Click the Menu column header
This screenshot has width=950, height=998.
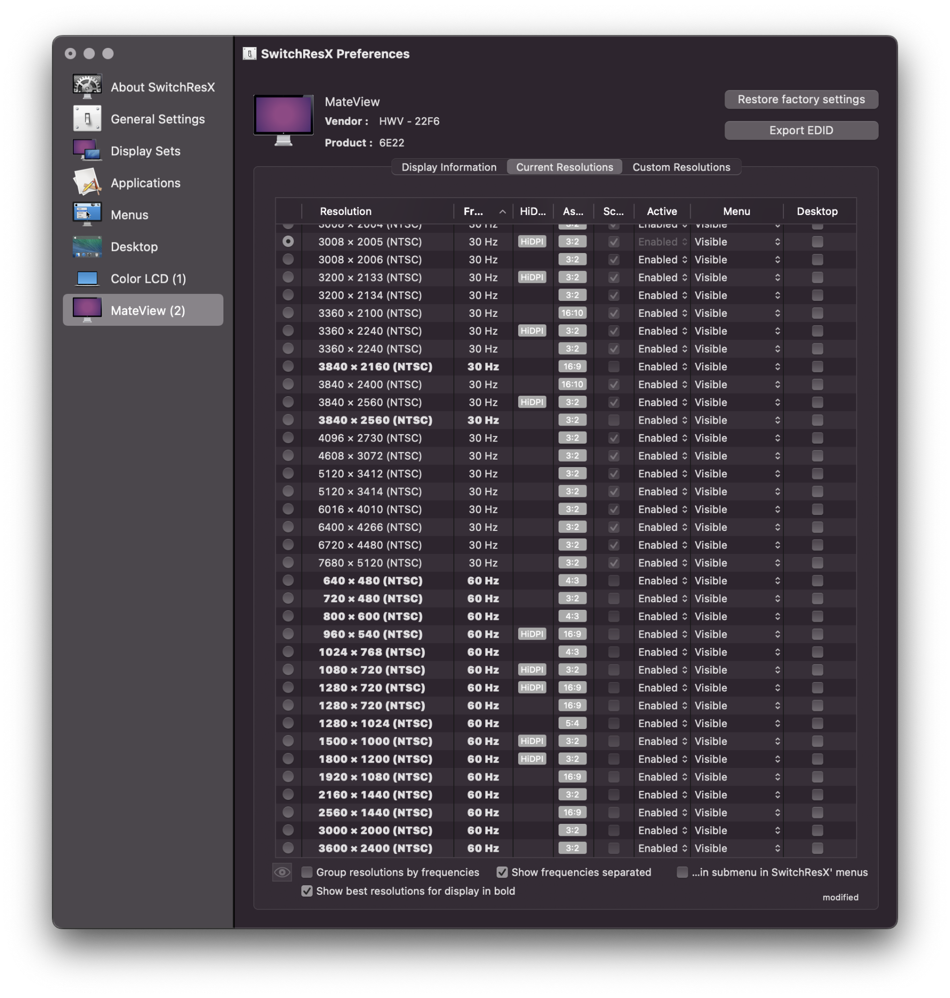point(736,211)
